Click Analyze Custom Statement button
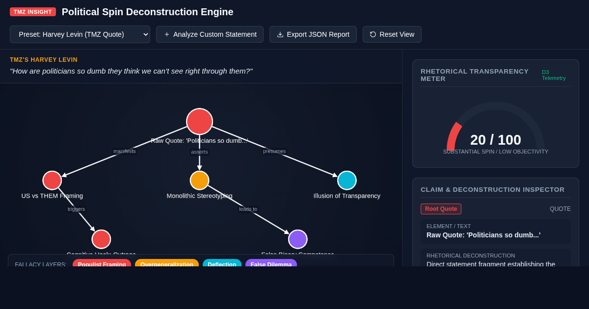This screenshot has height=309, width=589. (x=210, y=34)
